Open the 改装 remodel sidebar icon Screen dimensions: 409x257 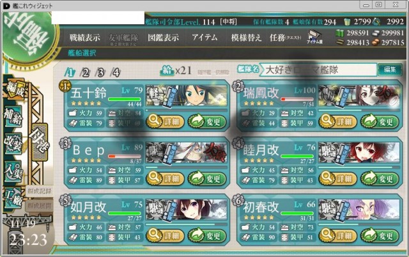coord(13,144)
